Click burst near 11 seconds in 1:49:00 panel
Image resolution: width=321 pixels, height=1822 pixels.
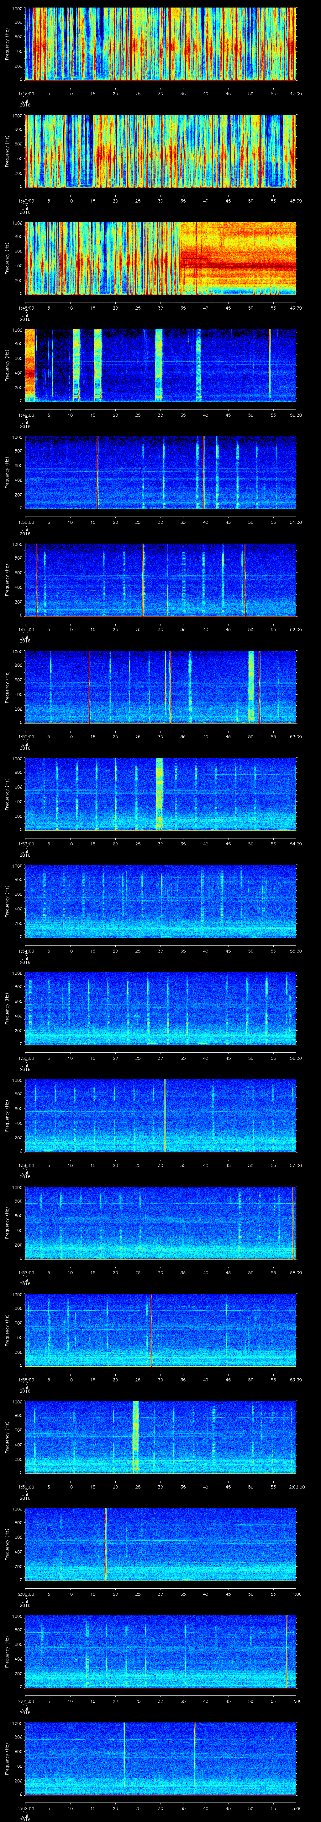[x=76, y=365]
